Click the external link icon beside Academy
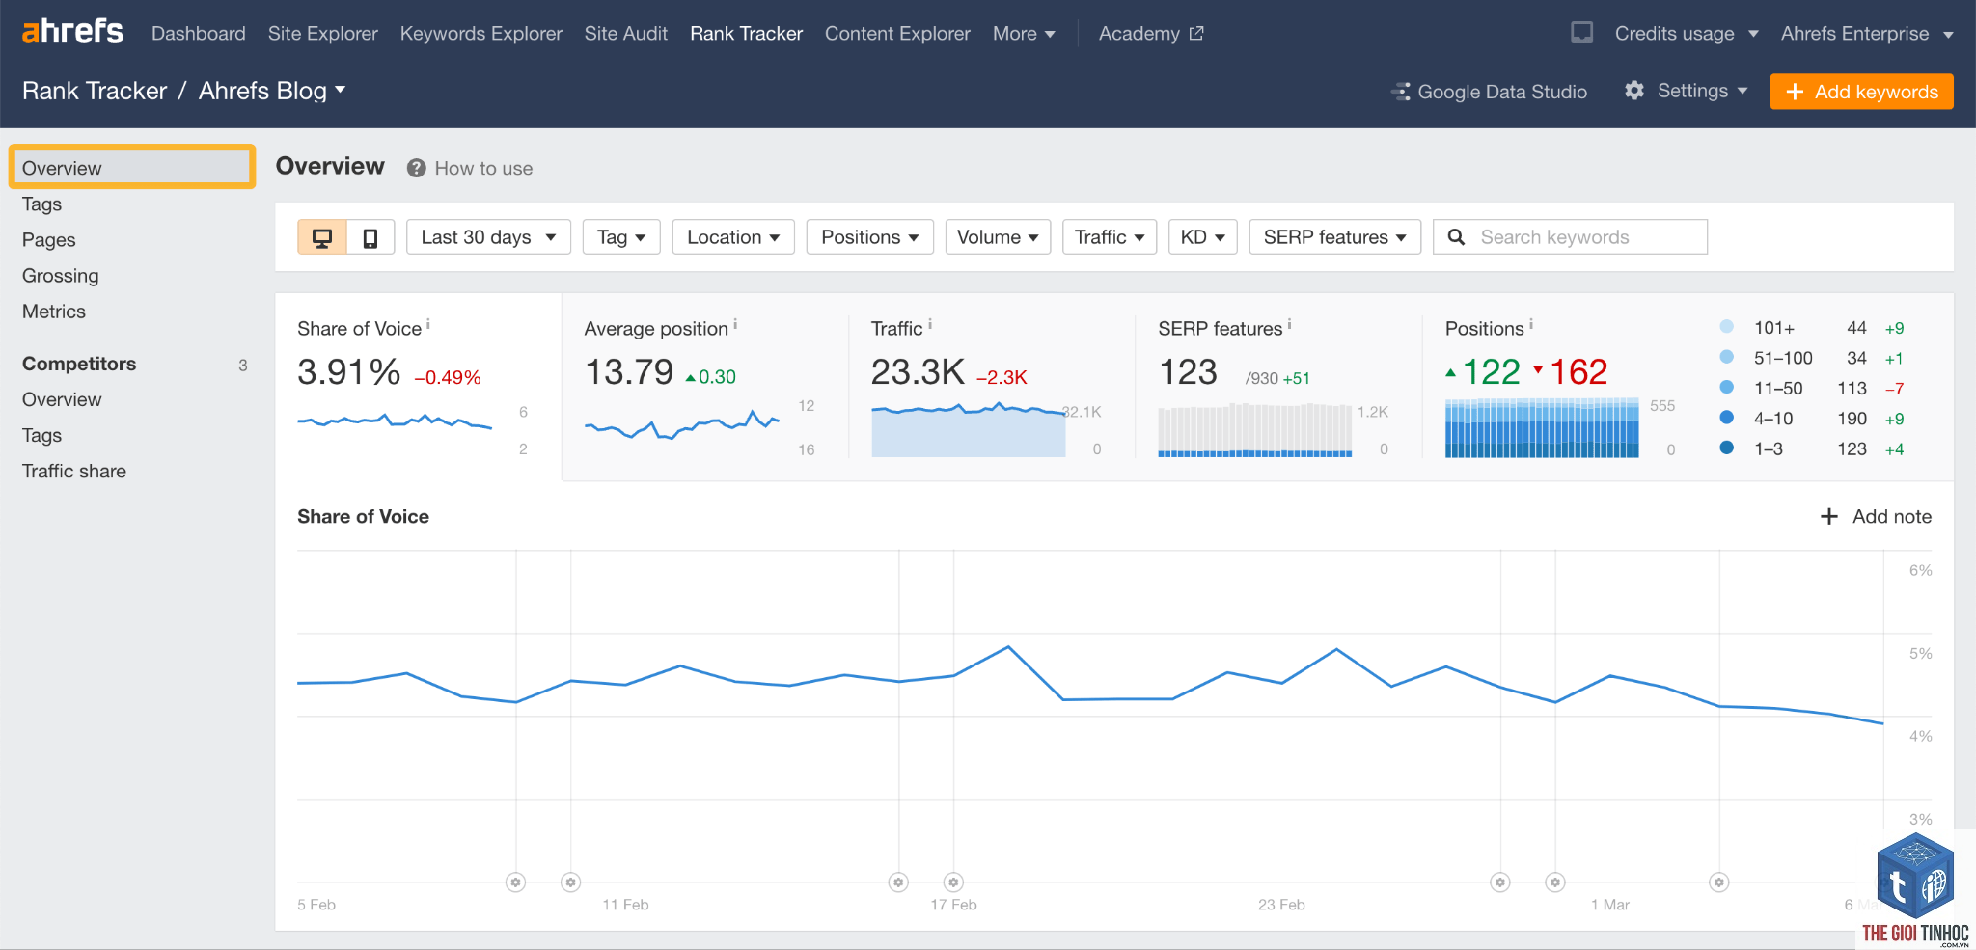The image size is (1976, 950). (1196, 33)
